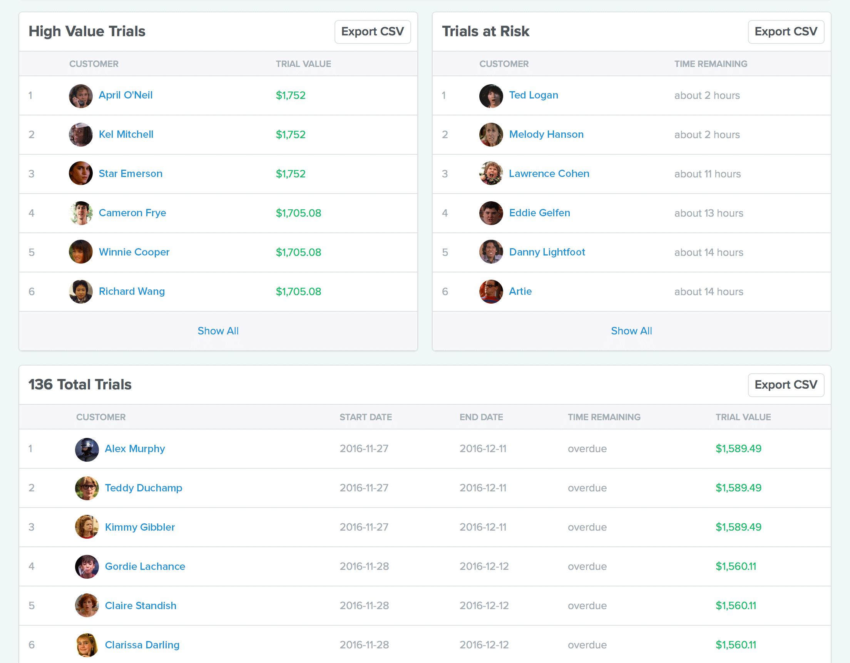Screen dimensions: 850x663
Task: Click Alex Murphy's avatar thumbnail
Action: point(87,449)
